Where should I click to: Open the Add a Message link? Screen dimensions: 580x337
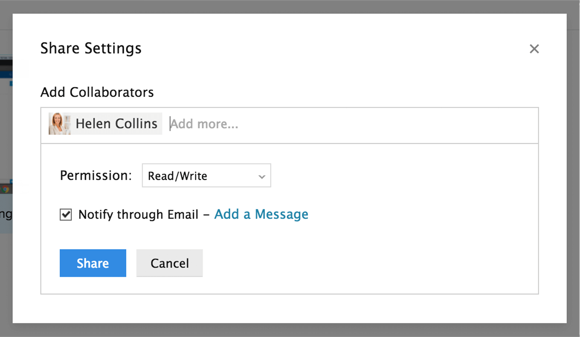click(x=261, y=214)
